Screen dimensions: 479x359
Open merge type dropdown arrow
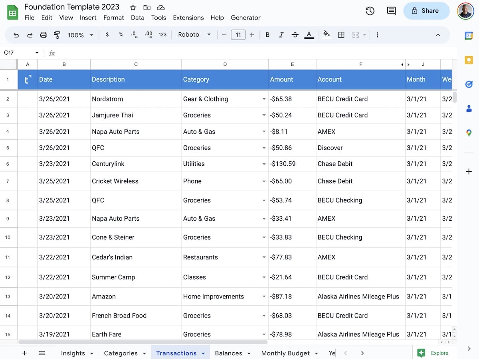tap(364, 35)
